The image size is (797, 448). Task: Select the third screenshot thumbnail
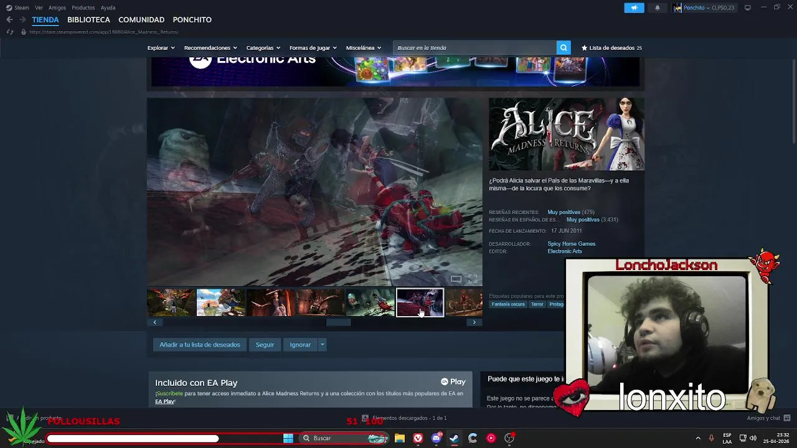tap(270, 302)
